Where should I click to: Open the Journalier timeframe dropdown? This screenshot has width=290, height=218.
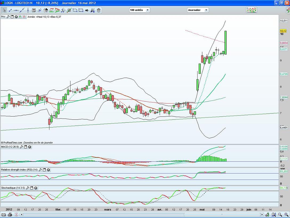198,10
